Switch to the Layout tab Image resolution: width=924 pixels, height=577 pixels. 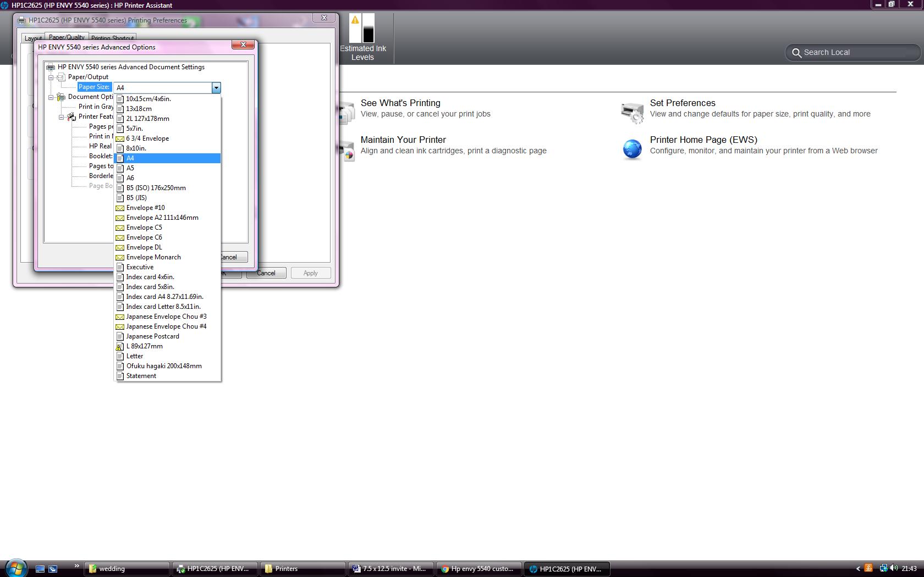click(x=33, y=38)
